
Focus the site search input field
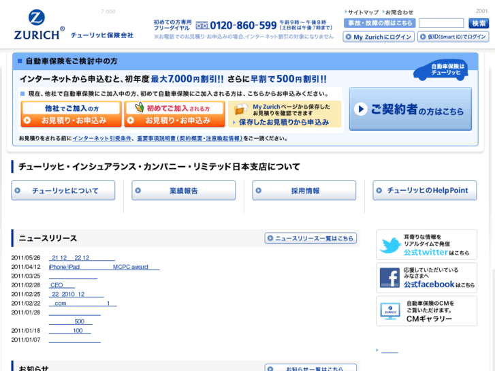click(441, 23)
